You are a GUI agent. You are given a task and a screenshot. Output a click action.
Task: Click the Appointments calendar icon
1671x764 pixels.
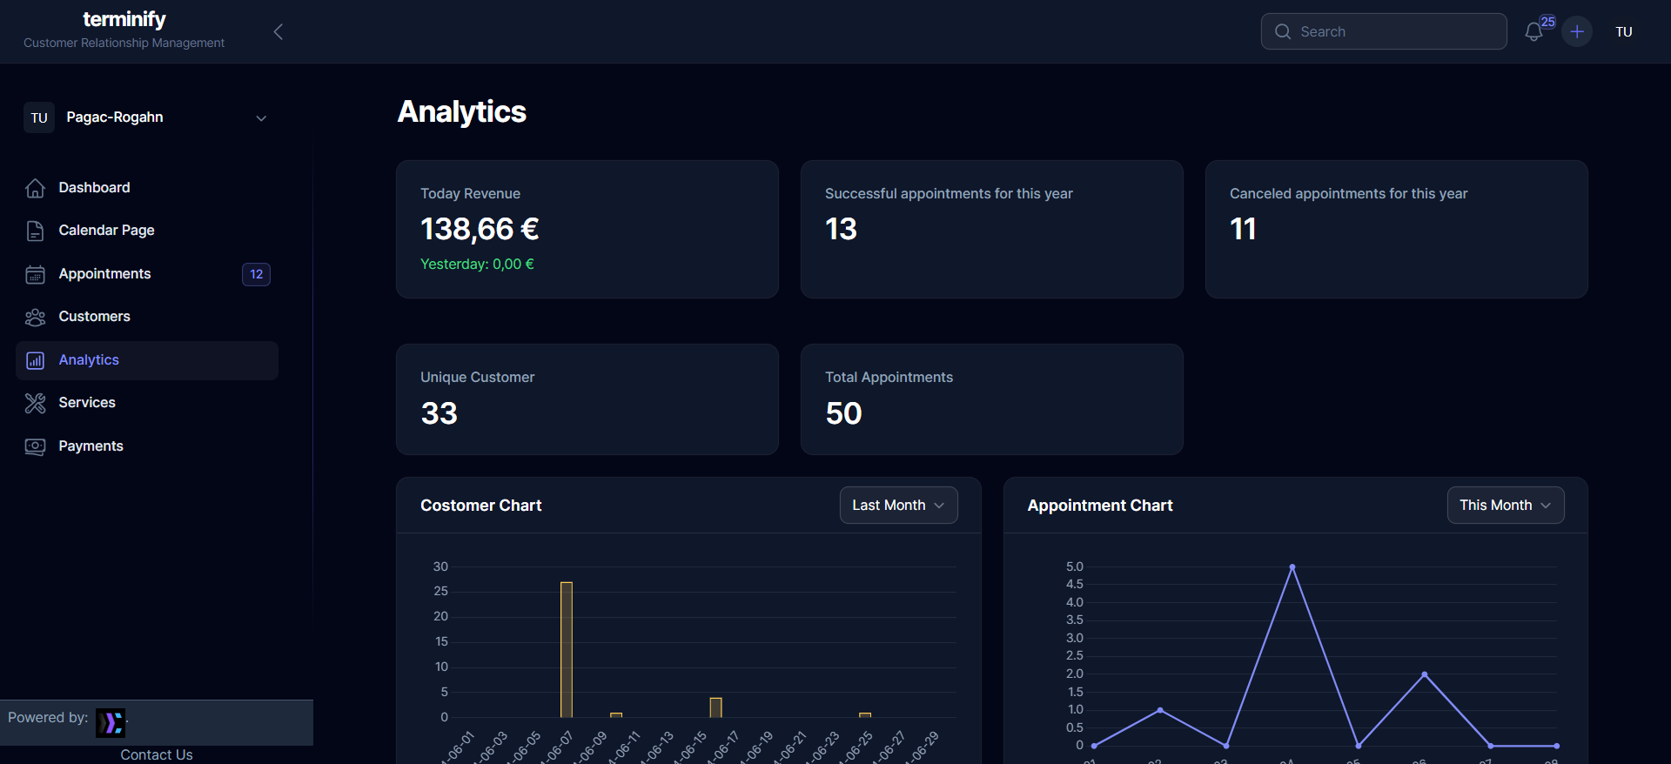pos(35,274)
